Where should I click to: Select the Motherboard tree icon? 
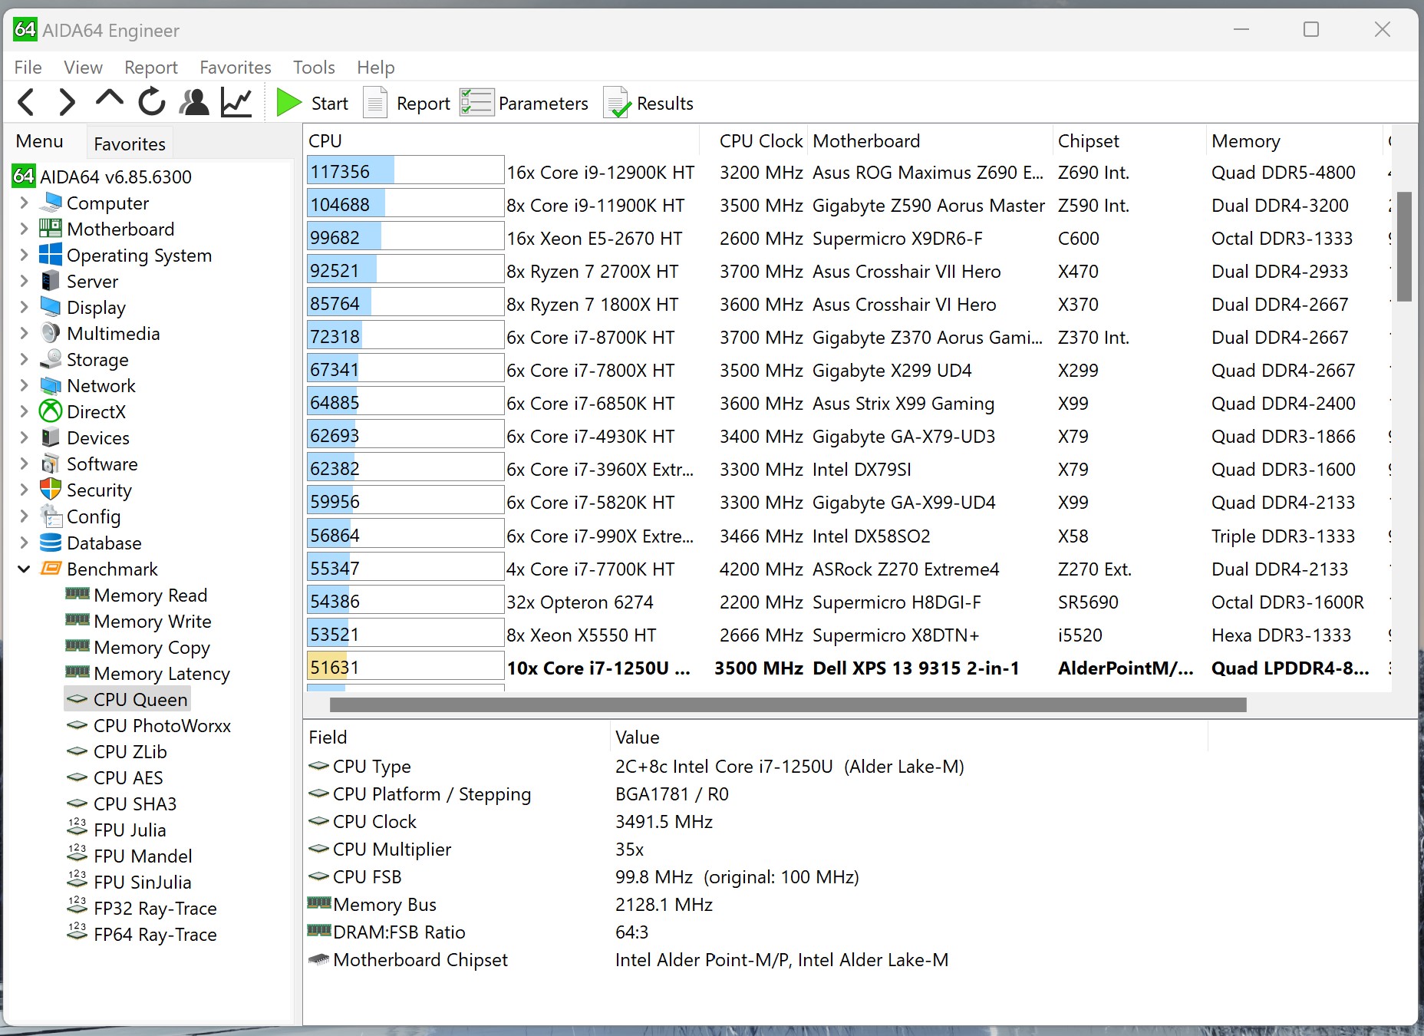pyautogui.click(x=51, y=229)
